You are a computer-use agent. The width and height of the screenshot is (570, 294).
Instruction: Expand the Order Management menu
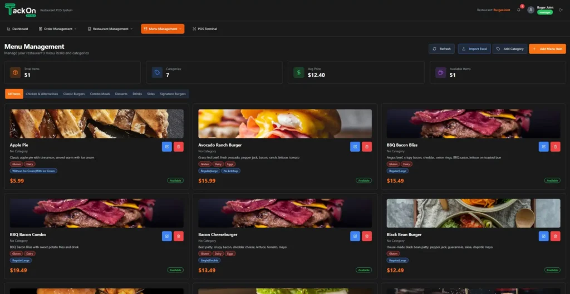tap(58, 29)
